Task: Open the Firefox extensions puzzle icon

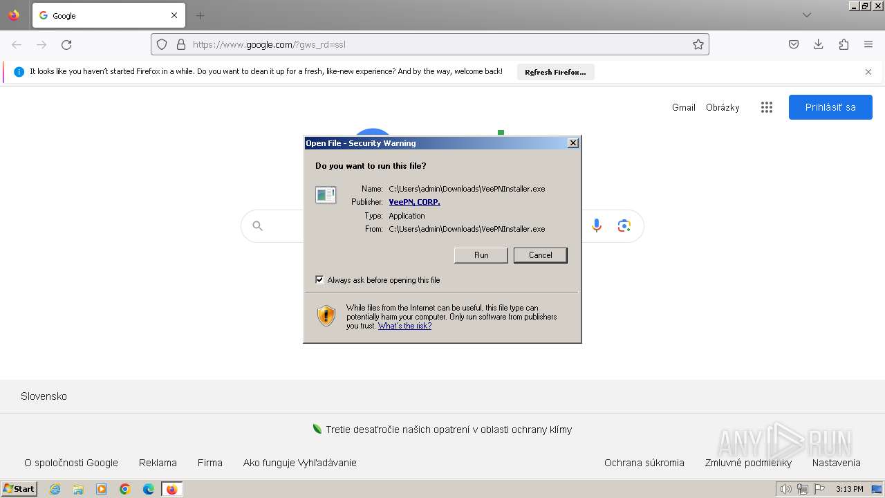Action: click(x=844, y=44)
